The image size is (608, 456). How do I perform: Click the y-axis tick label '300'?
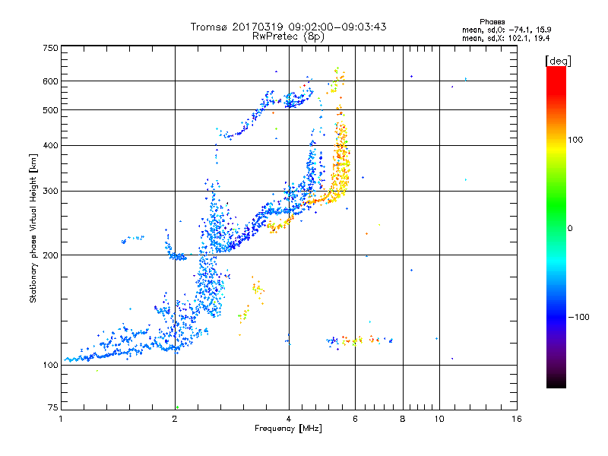[50, 191]
